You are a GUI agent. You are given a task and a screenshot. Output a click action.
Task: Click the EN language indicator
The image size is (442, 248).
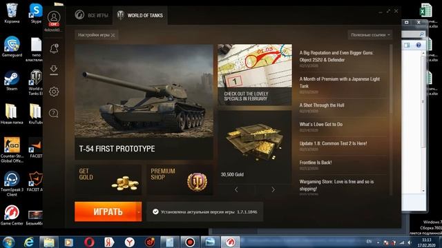pyautogui.click(x=369, y=242)
